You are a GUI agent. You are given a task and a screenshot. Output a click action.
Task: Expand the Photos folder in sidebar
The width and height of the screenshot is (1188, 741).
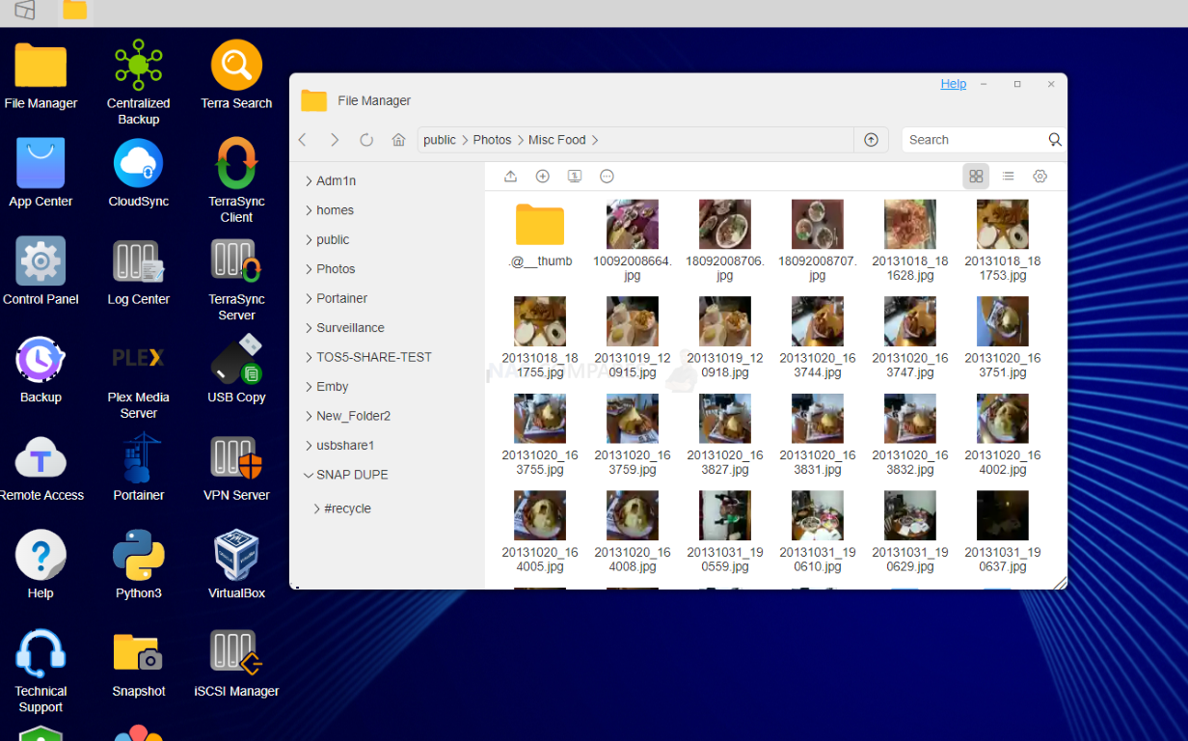pos(309,269)
